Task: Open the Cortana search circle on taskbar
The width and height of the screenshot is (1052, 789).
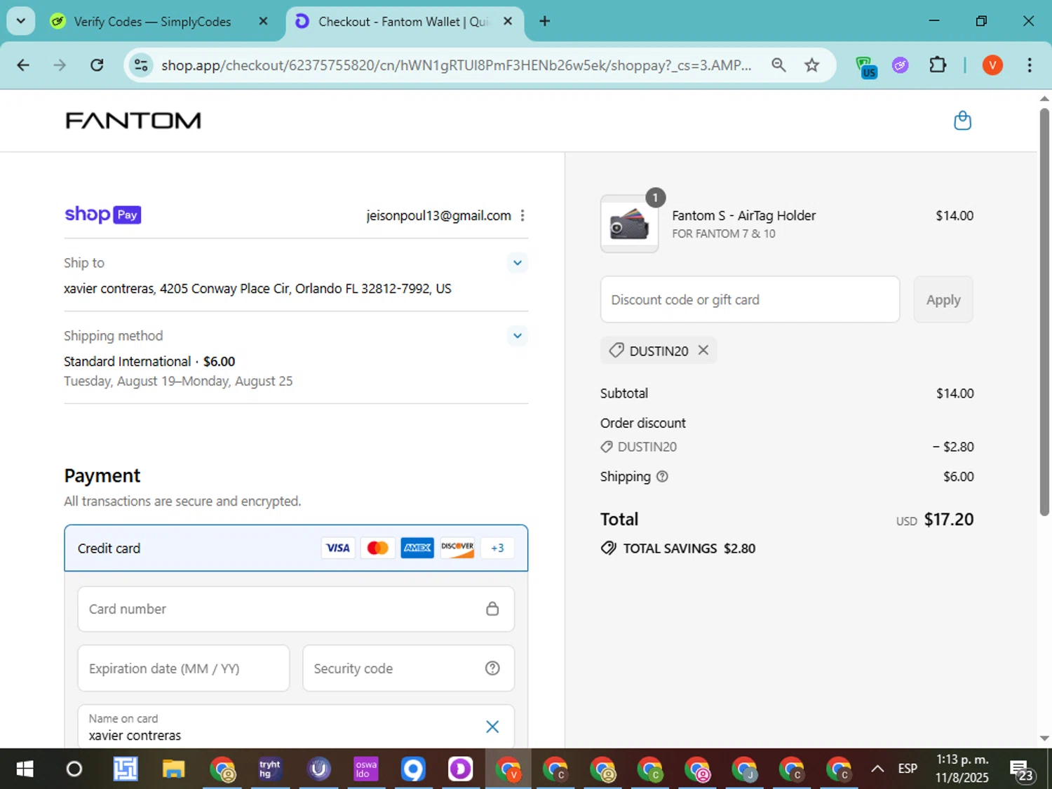Action: pyautogui.click(x=74, y=769)
